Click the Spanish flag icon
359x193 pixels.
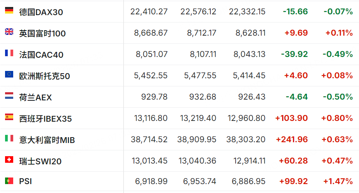point(9,117)
